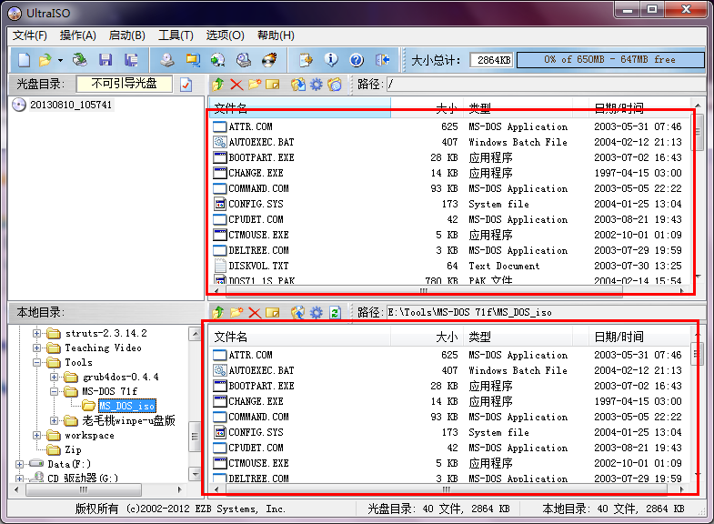Click Rename icon in disc image toolbar
This screenshot has width=714, height=524.
click(272, 85)
